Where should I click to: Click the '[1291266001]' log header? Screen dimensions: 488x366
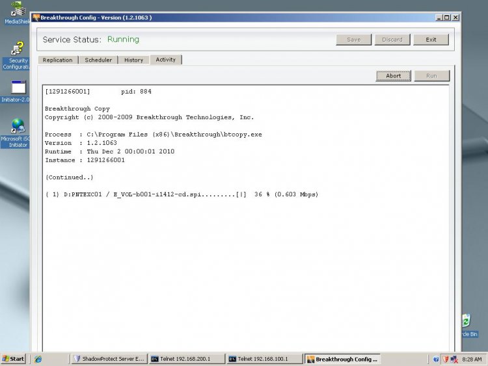click(68, 92)
